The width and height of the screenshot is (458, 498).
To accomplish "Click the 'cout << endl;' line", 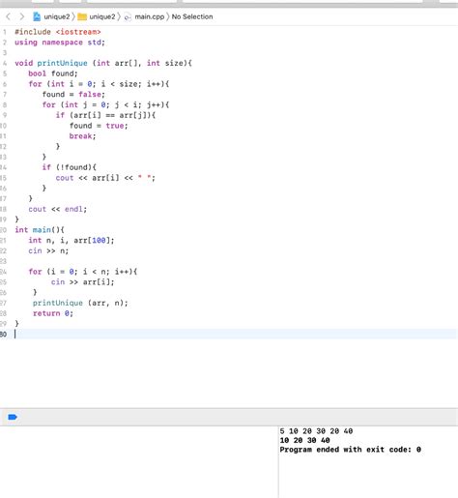I will point(58,209).
